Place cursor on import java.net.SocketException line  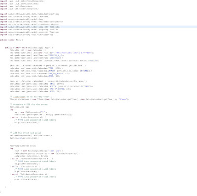click(x=19, y=9)
